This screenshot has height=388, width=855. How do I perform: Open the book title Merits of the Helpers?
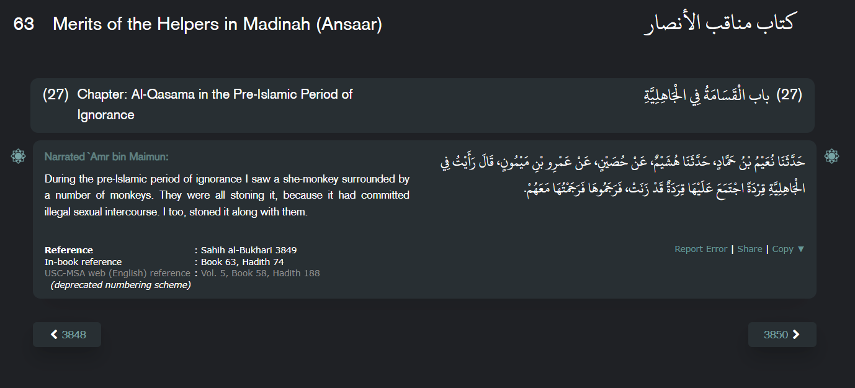tap(217, 25)
